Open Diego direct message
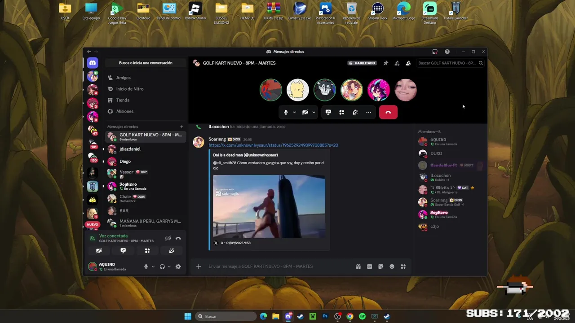The width and height of the screenshot is (575, 323). [146, 161]
